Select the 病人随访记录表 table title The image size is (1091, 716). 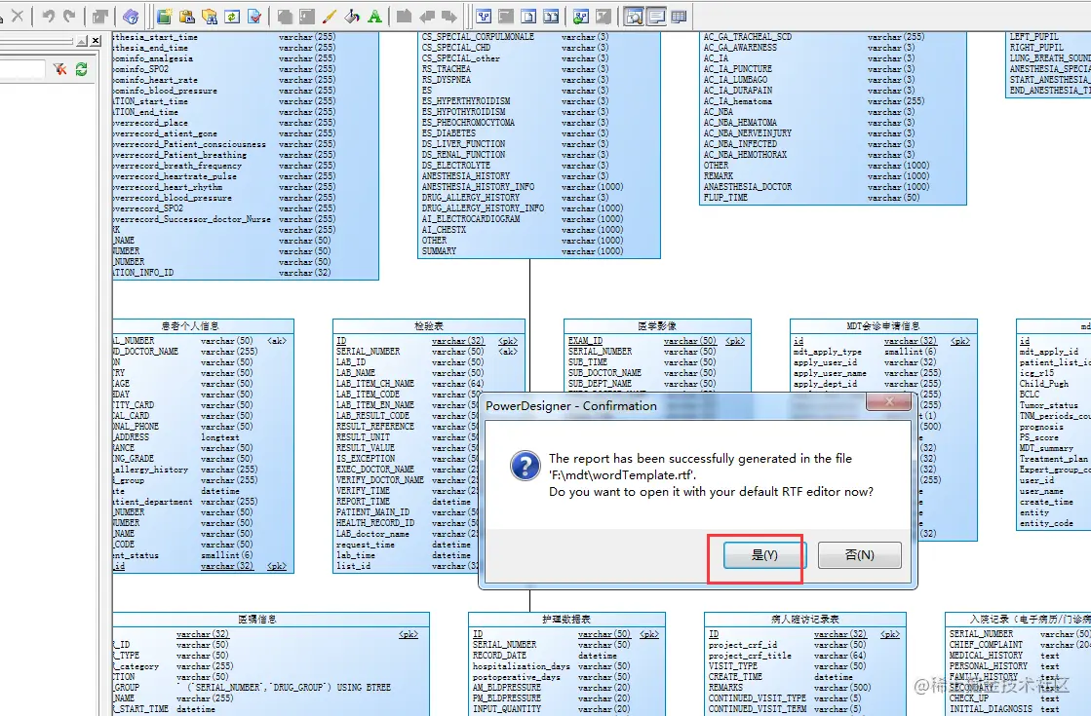click(805, 620)
